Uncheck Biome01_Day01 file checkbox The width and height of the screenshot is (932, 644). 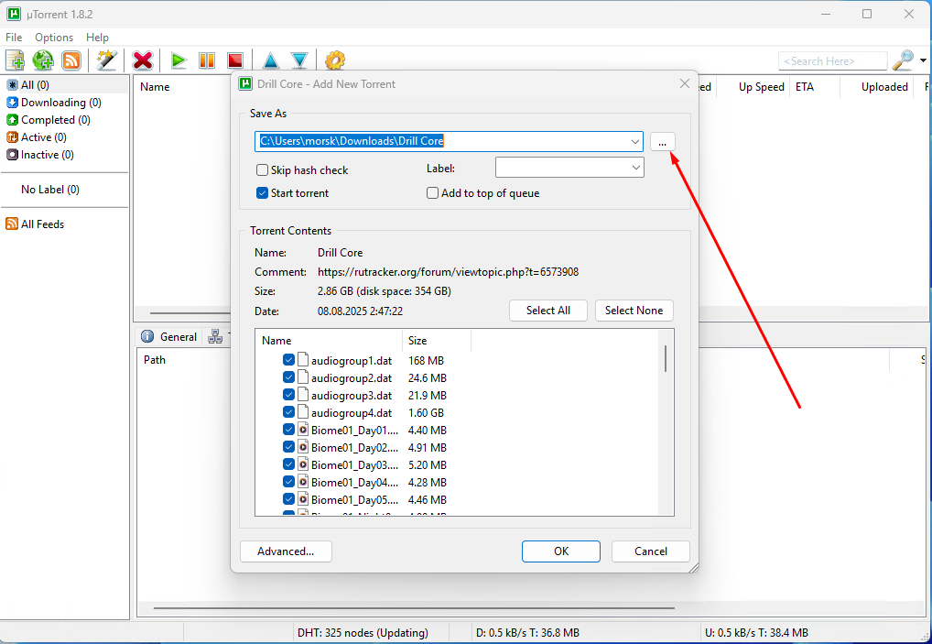(x=289, y=430)
